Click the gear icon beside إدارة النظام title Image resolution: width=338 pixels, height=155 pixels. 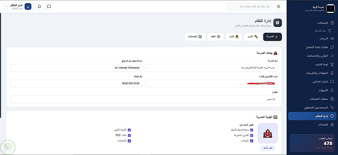tap(277, 23)
